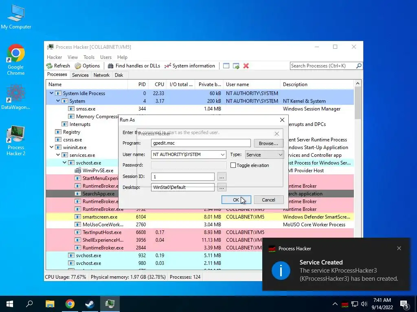Click the taskbar search magnifier

coord(29,304)
